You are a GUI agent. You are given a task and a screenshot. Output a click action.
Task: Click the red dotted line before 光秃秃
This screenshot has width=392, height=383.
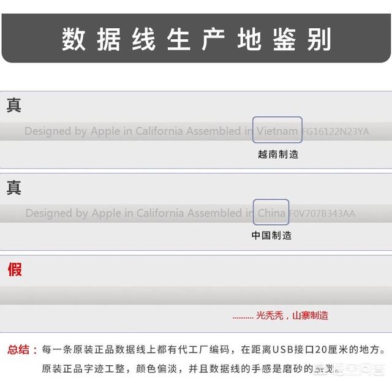click(243, 317)
